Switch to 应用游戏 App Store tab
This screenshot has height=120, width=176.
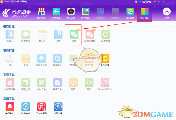pos(56,11)
